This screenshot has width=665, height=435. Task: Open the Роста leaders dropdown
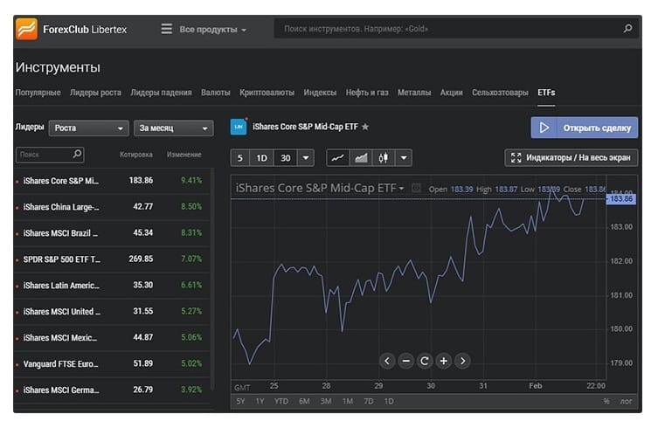coord(88,128)
